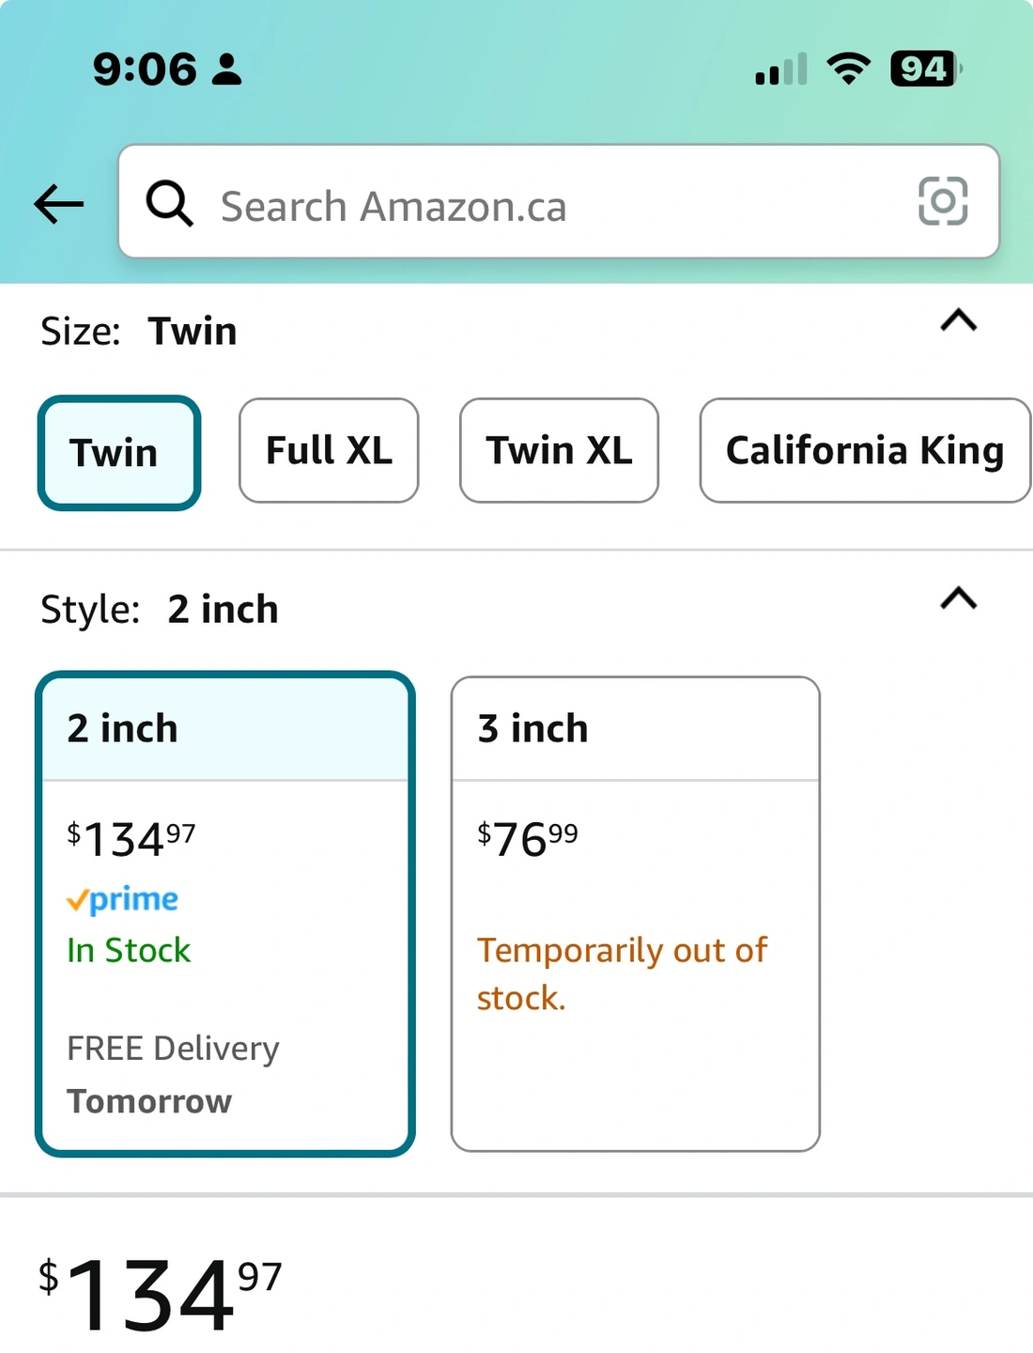Select the Twin XL size option
This screenshot has height=1353, width=1033.
coord(559,451)
